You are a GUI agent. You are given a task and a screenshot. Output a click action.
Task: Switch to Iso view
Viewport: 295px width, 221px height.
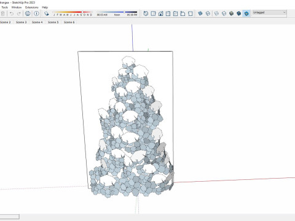(x=146, y=14)
